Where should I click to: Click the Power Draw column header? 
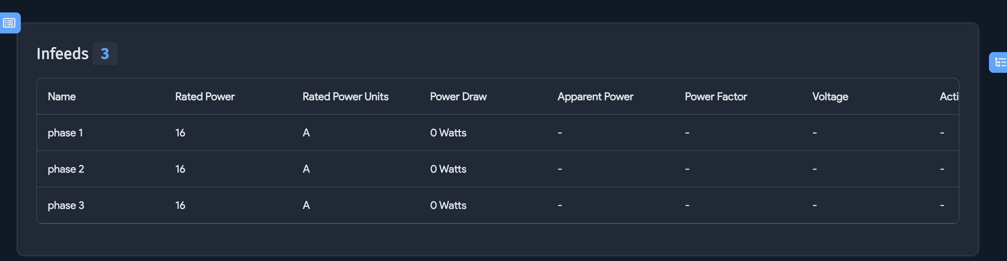tap(458, 96)
